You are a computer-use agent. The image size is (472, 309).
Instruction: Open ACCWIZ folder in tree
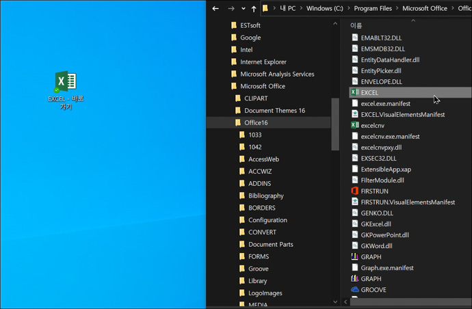point(260,172)
